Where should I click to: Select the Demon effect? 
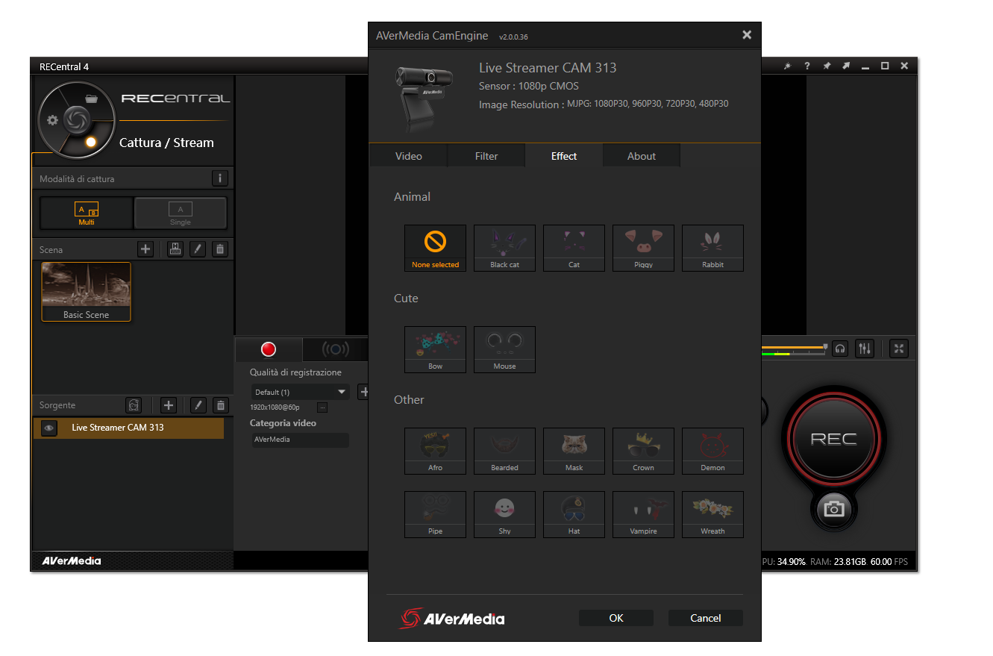point(712,451)
